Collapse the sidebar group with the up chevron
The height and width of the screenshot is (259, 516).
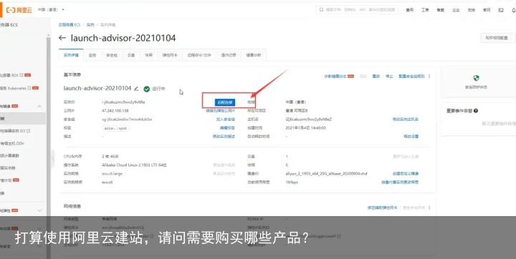39,106
